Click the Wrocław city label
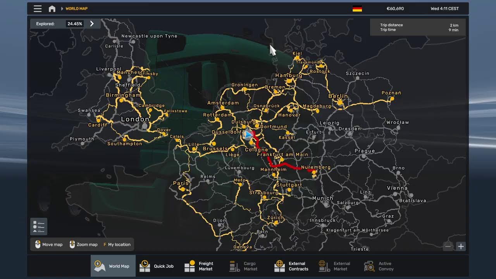Image resolution: width=496 pixels, height=279 pixels. [x=398, y=122]
